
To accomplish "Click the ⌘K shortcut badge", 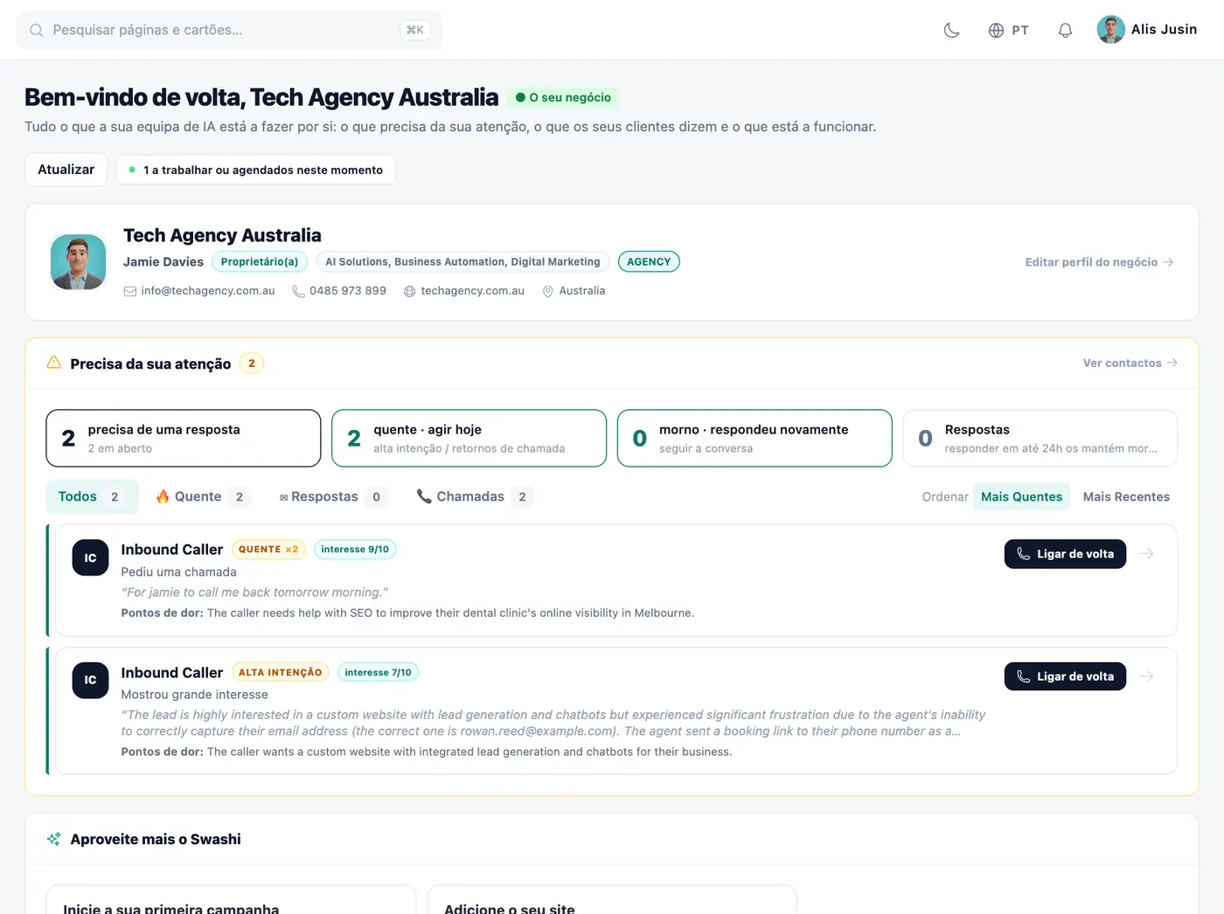I will pyautogui.click(x=415, y=30).
